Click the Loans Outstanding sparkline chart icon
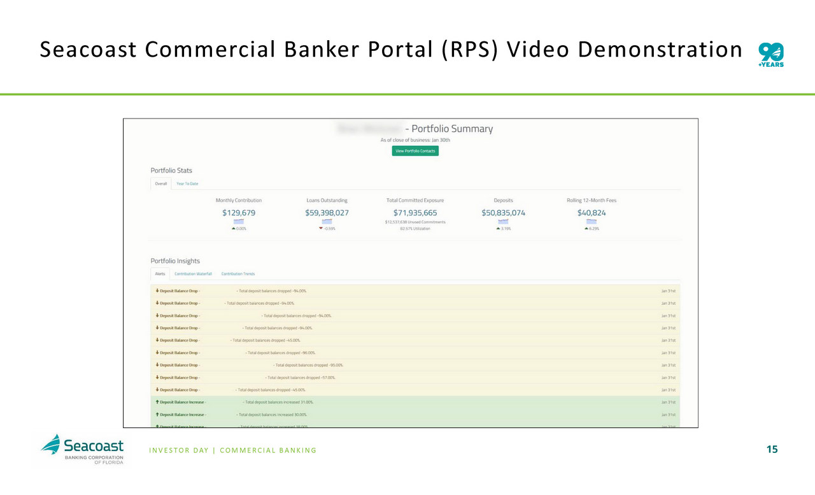Viewport: 815px width, 495px height. pos(327,221)
